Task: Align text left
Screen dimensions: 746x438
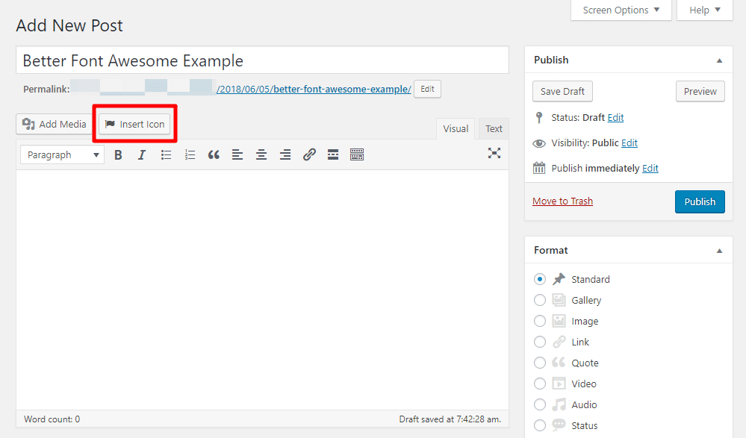Action: [237, 154]
